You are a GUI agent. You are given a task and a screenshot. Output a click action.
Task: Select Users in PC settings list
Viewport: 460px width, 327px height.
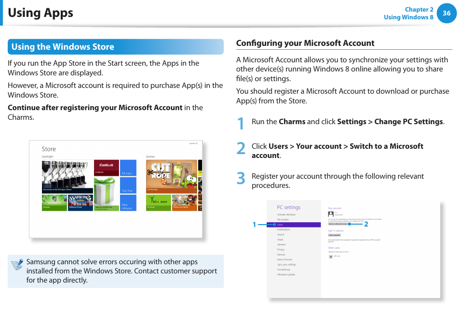[x=294, y=225]
